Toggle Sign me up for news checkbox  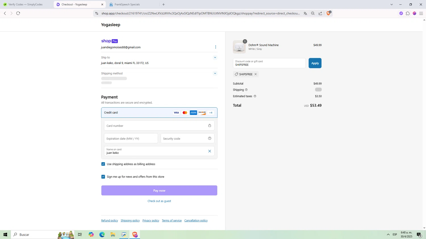coord(103,177)
